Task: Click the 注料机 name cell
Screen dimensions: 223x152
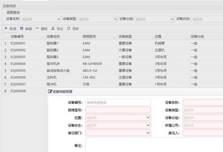Action: [x=52, y=77]
